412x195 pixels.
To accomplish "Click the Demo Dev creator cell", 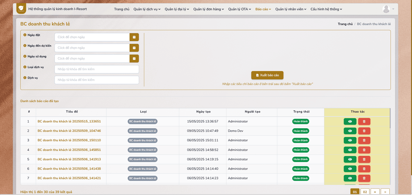I will tap(252, 131).
